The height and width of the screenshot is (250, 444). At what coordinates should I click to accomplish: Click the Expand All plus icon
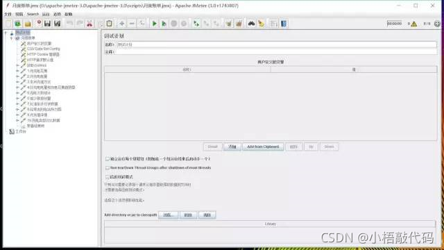click(x=122, y=24)
